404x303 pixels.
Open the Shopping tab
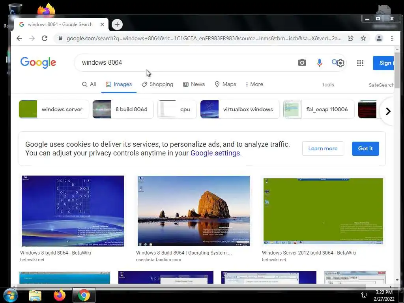(x=157, y=84)
